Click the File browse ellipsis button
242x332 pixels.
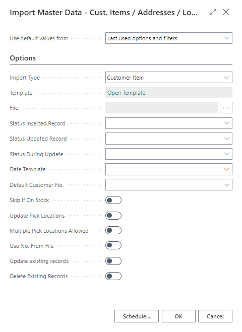click(x=226, y=108)
